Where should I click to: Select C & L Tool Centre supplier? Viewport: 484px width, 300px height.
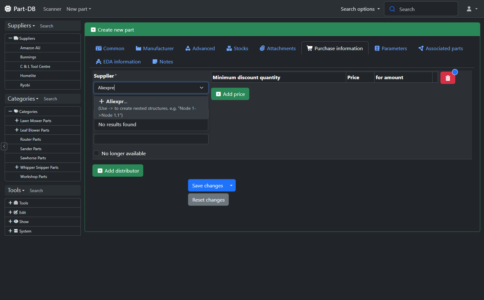[43, 66]
